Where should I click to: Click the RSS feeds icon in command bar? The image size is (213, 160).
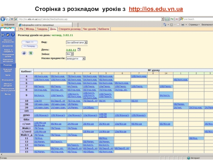[171, 25]
